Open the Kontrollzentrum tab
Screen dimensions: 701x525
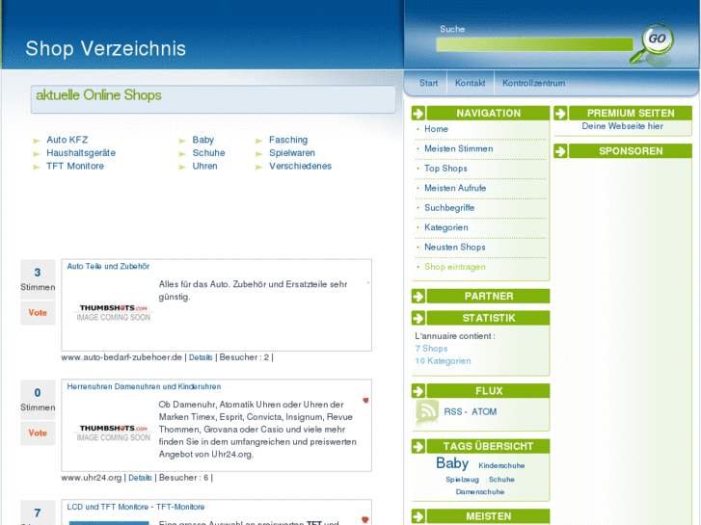[533, 83]
